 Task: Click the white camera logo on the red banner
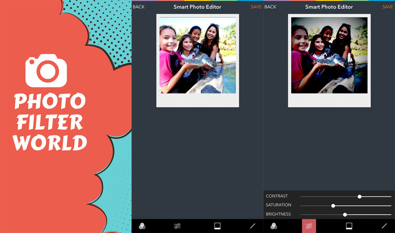[46, 71]
